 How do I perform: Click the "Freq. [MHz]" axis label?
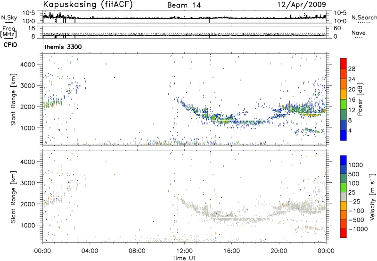pos(9,32)
